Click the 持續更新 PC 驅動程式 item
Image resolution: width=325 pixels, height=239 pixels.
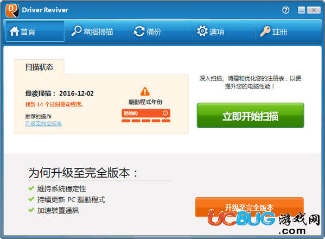click(71, 199)
